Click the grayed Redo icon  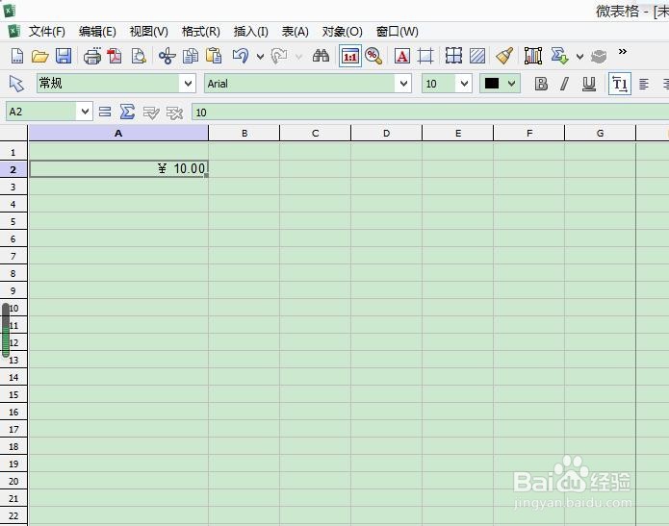(279, 56)
